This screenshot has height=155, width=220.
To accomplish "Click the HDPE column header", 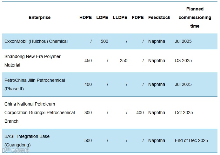I will (85, 17).
